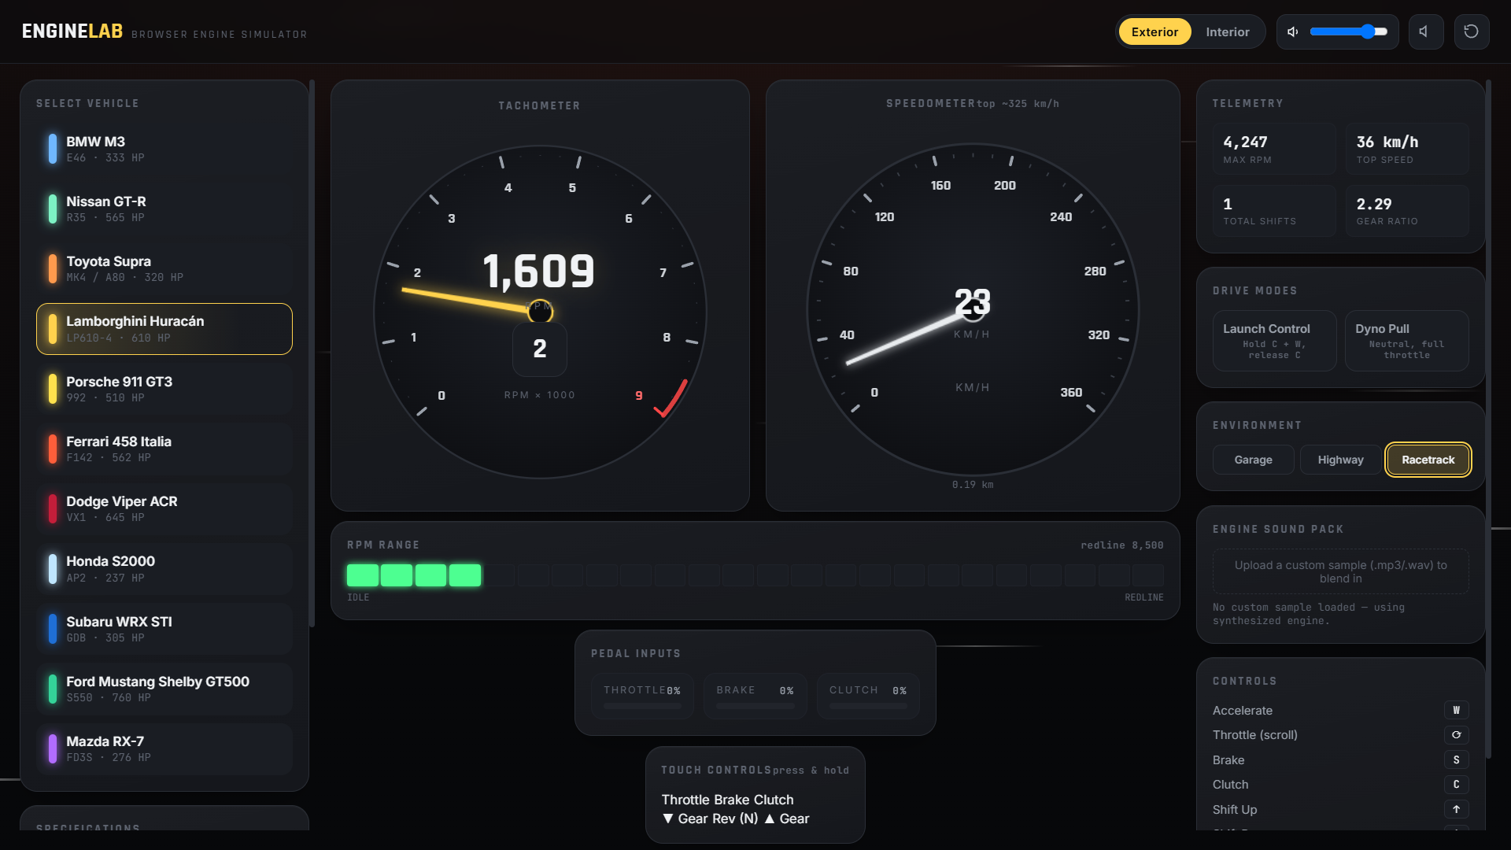Select the Lamborghini Huracán vehicle

point(164,329)
